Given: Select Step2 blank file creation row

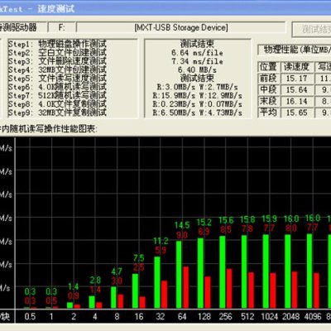Looking at the screenshot, I should [57, 52].
